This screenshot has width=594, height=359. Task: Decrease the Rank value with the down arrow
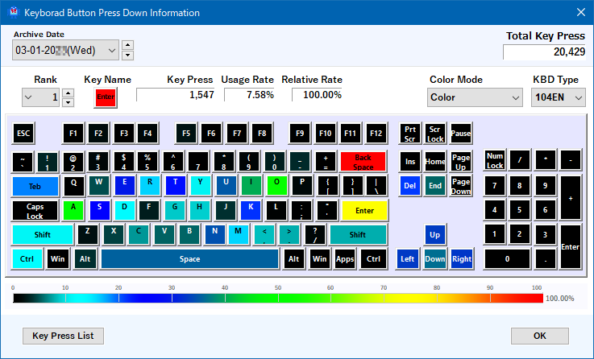pos(68,102)
